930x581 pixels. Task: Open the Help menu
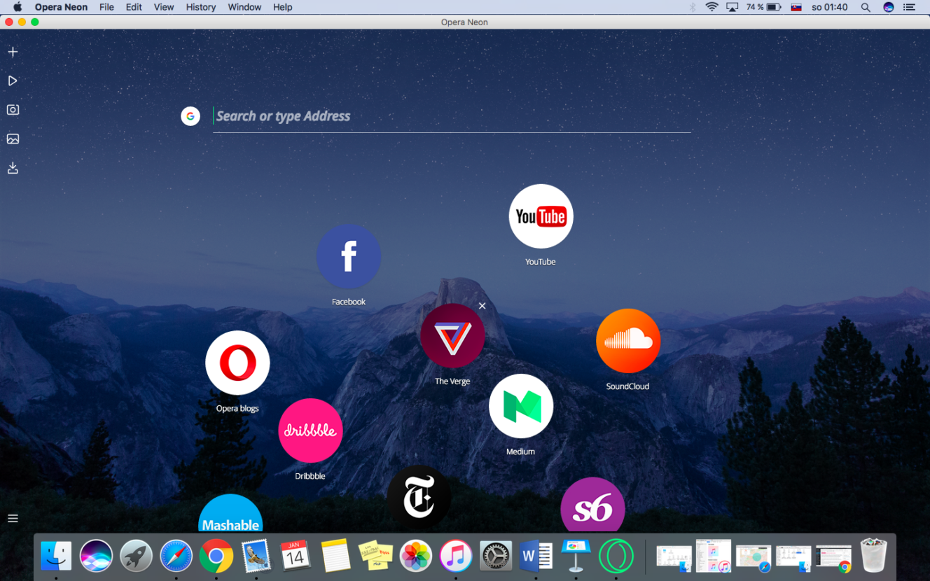[283, 7]
